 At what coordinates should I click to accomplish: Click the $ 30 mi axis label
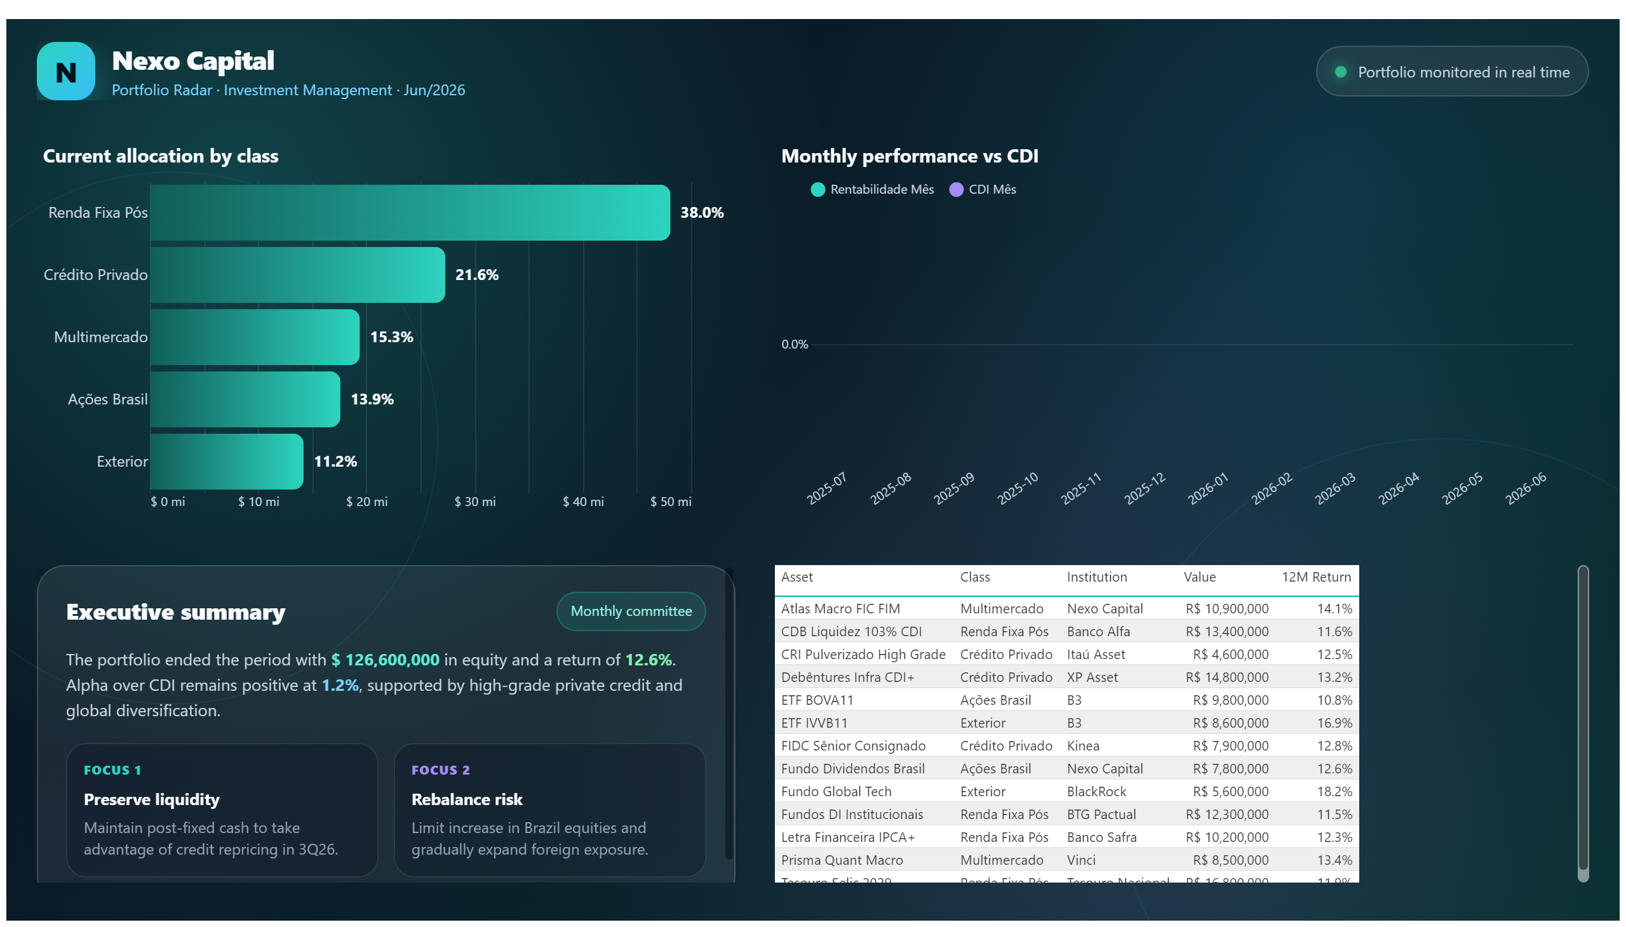pos(474,502)
